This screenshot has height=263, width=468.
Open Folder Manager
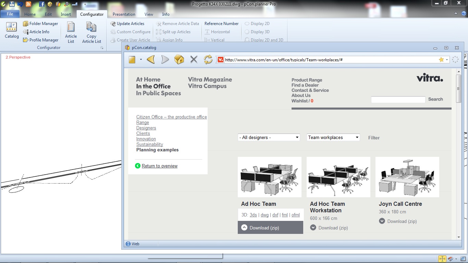40,24
